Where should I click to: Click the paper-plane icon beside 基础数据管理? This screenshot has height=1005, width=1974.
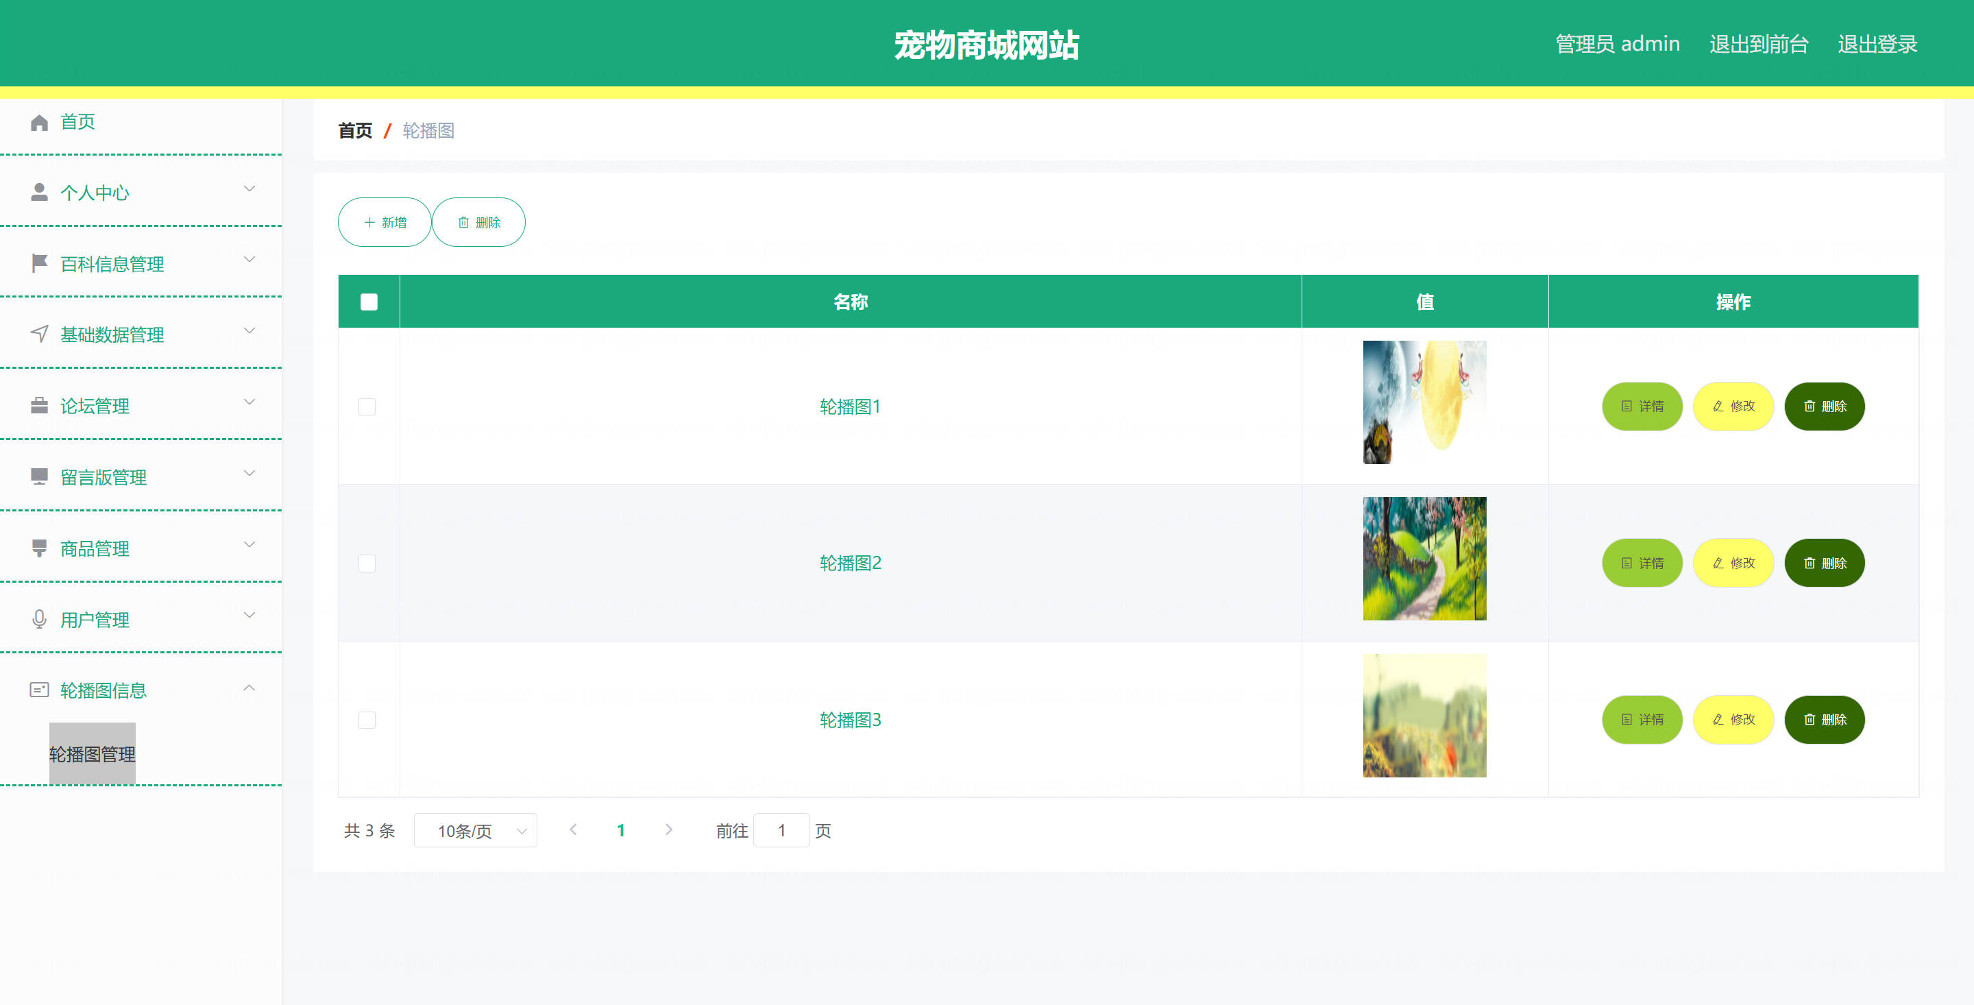coord(39,335)
